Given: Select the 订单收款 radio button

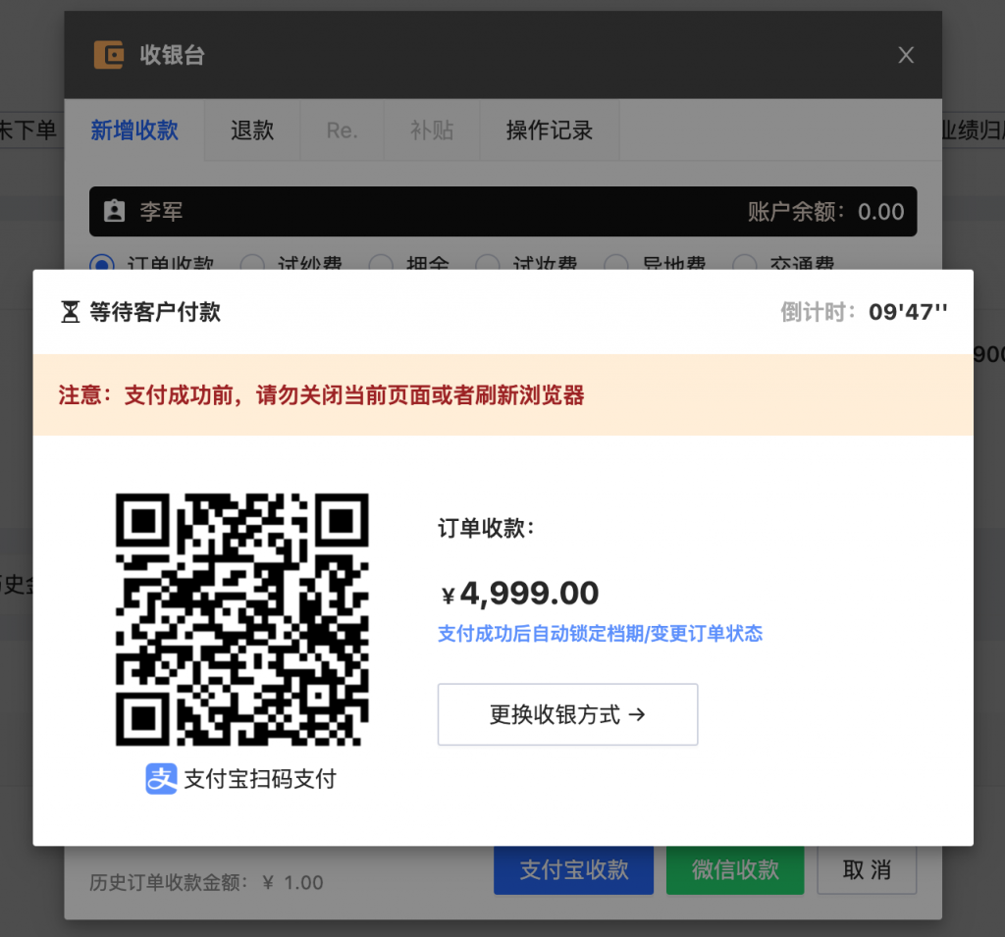Looking at the screenshot, I should [x=102, y=264].
